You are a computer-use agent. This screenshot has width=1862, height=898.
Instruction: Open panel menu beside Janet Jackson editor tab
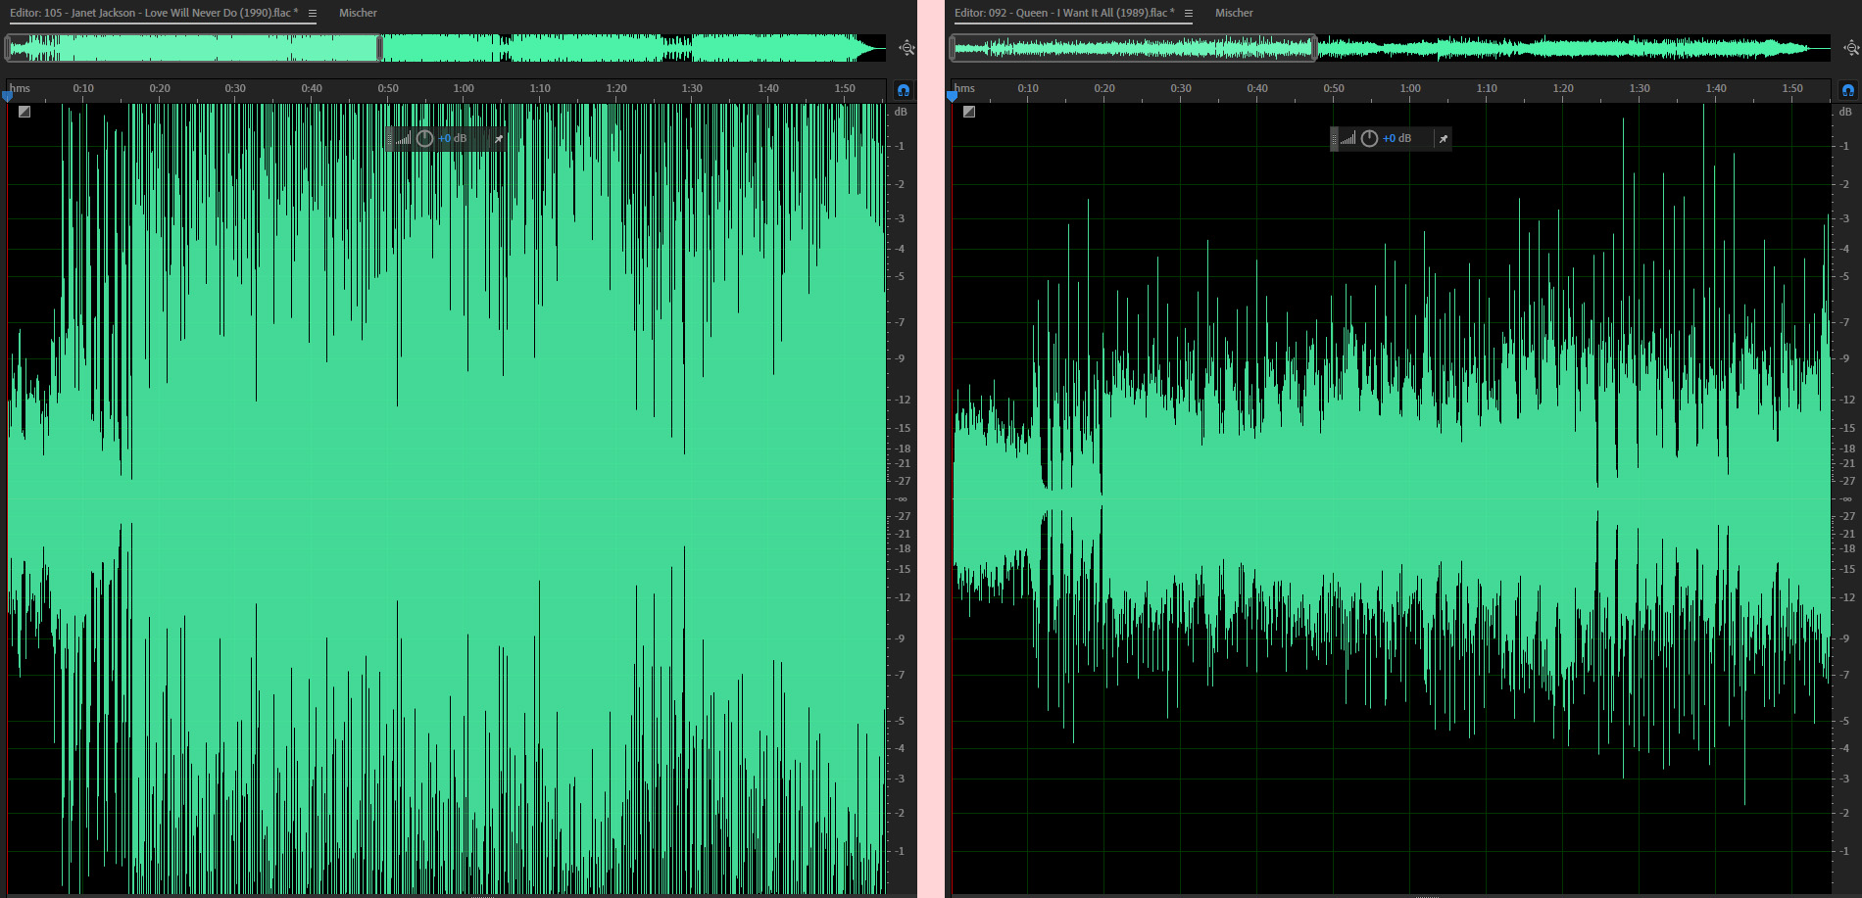click(313, 14)
